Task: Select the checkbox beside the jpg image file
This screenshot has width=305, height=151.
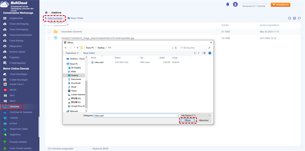Action: point(49,38)
